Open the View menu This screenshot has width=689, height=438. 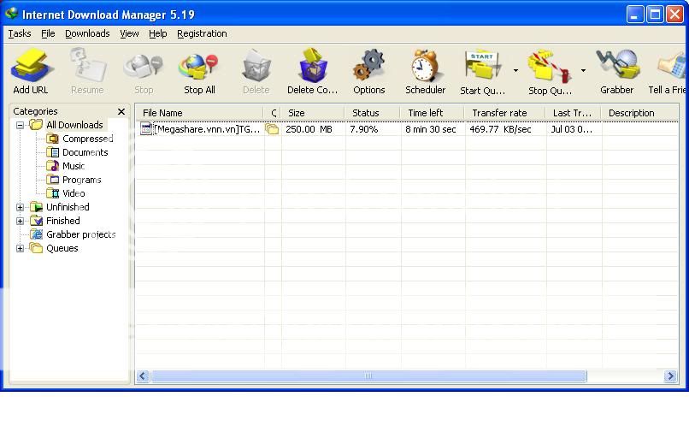[x=129, y=33]
